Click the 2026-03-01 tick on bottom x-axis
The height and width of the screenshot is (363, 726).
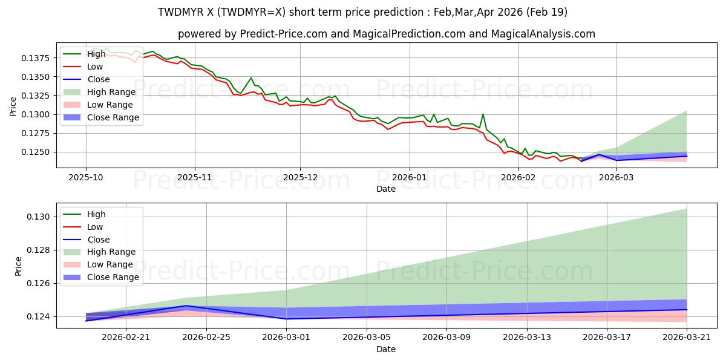pyautogui.click(x=286, y=338)
